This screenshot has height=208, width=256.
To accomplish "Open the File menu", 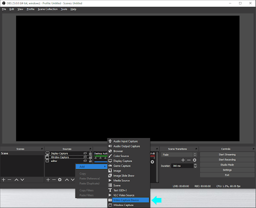I will click(x=4, y=9).
